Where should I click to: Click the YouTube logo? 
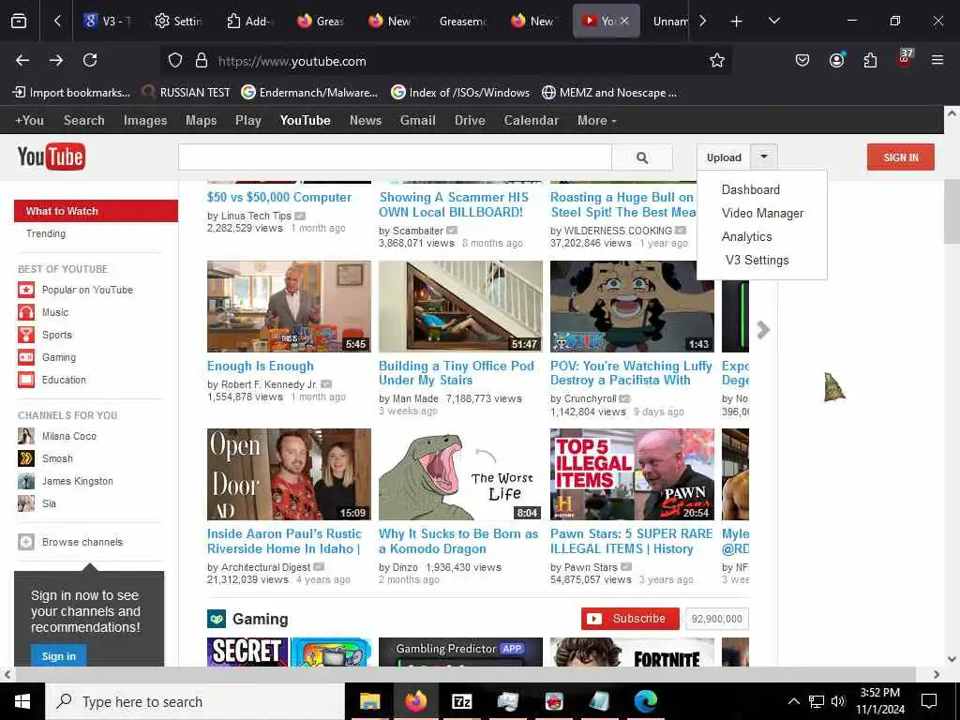click(x=52, y=157)
